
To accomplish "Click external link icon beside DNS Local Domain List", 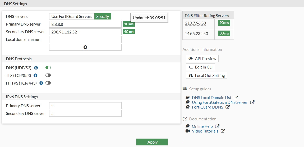I will point(236,98).
